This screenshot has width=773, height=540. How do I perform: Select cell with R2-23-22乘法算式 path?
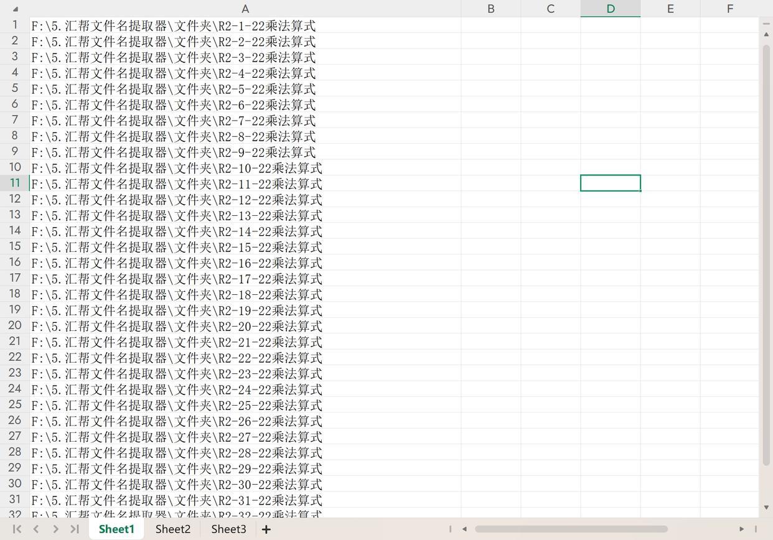click(245, 373)
